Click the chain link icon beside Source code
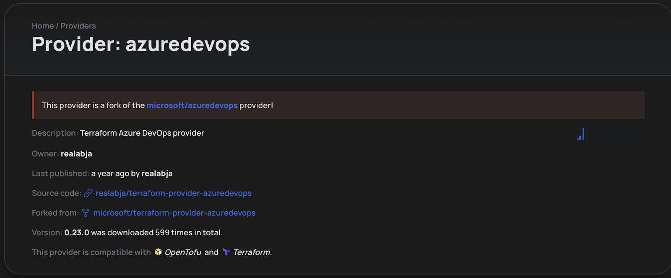Viewport: 671px width, 278px height. [x=88, y=193]
